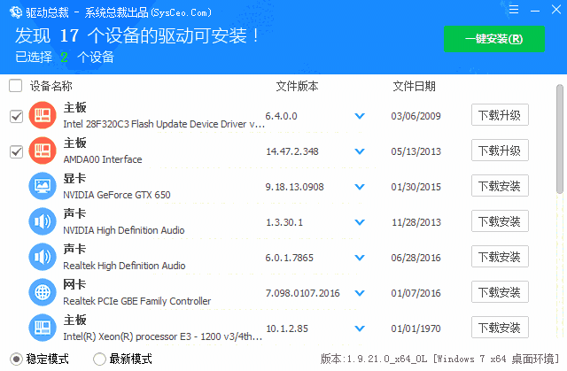Click the 文件版本 column header

(297, 86)
